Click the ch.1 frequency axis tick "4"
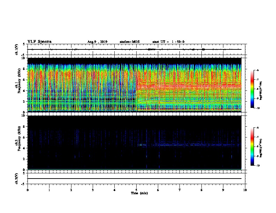The width and height of the screenshot is (276, 213). click(x=24, y=90)
